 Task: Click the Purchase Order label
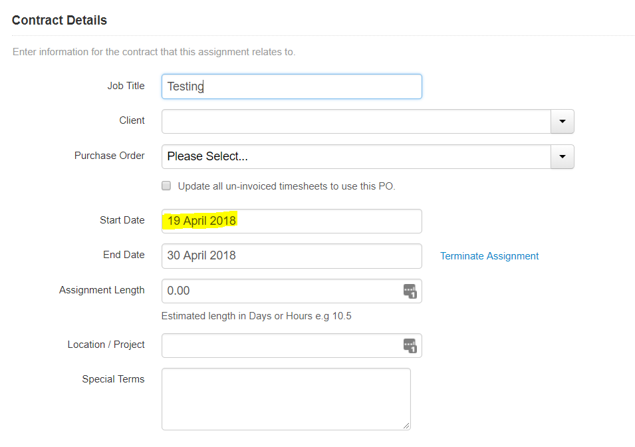click(x=109, y=156)
